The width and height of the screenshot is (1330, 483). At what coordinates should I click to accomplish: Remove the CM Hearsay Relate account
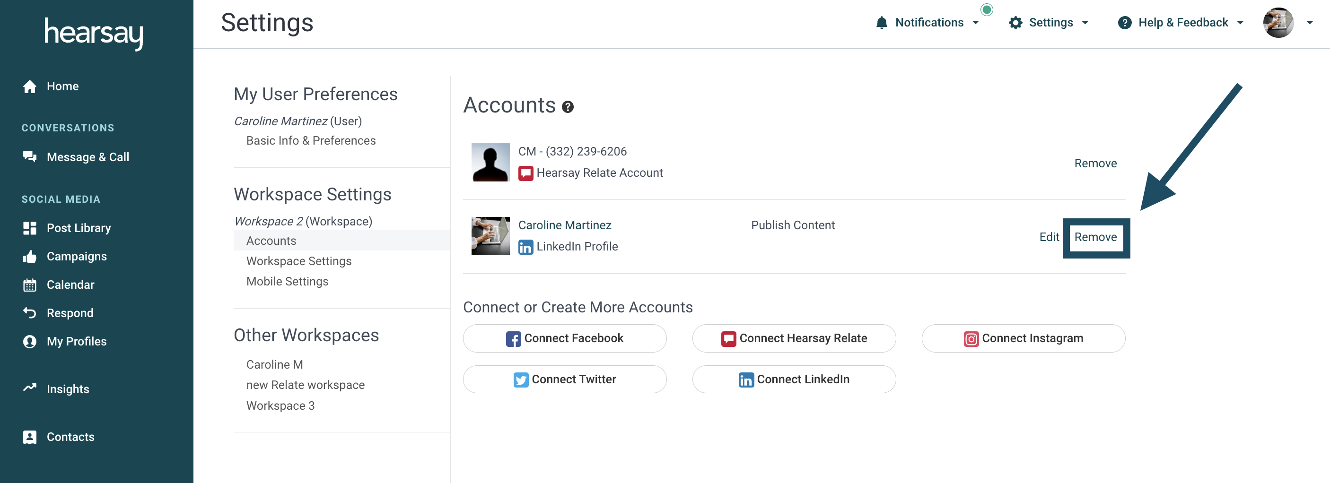(x=1094, y=164)
